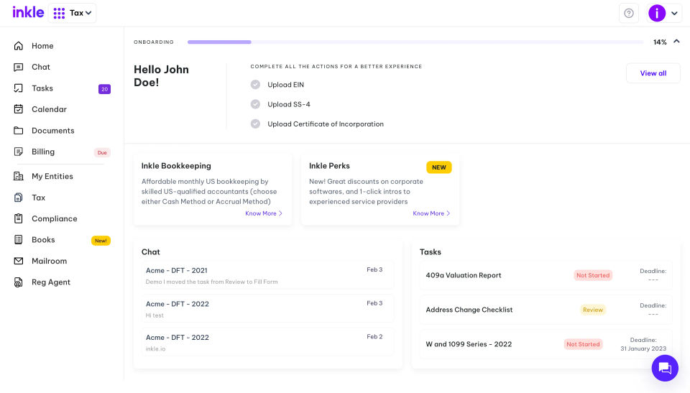
Task: Expand the profile avatar dropdown arrow
Action: point(674,13)
